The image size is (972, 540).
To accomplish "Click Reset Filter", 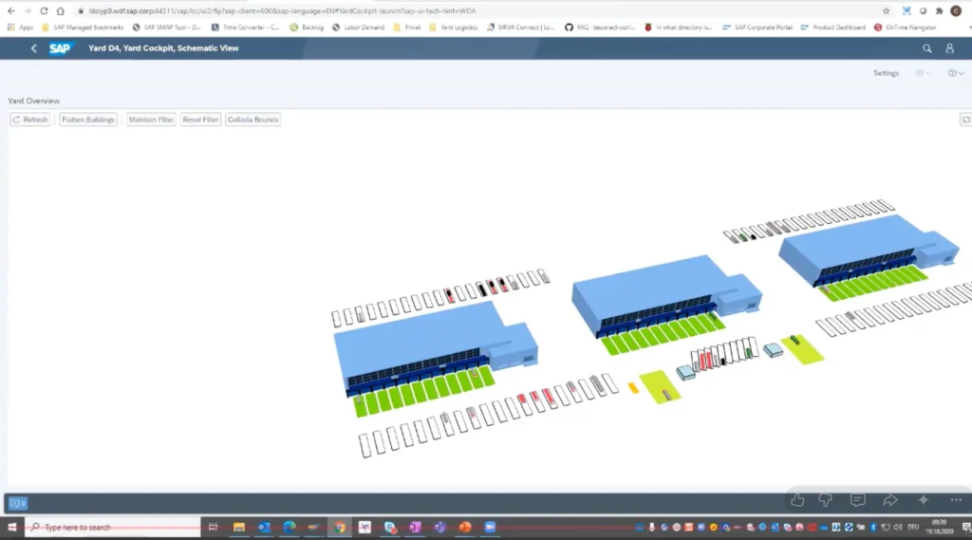I will click(x=200, y=120).
